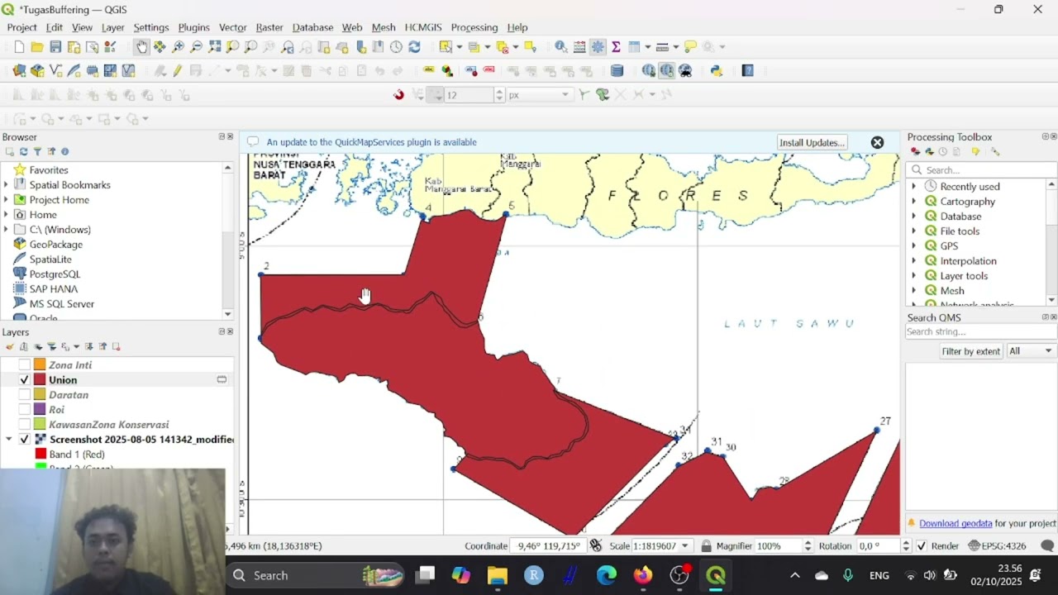The height and width of the screenshot is (595, 1058).
Task: Click the EPSG:4326 CRS button
Action: (996, 545)
